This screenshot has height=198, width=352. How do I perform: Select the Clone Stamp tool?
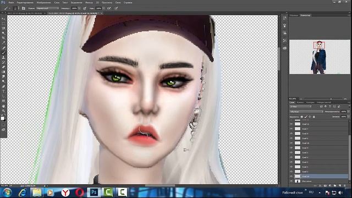pos(3,57)
